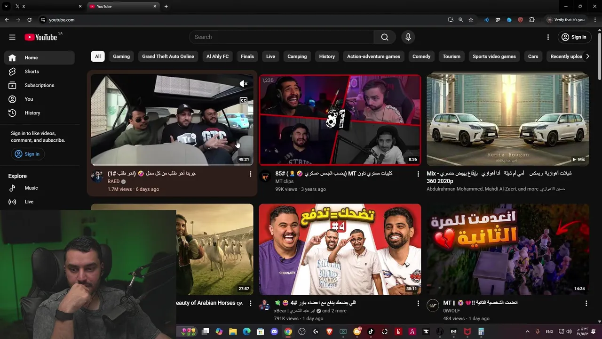Image resolution: width=602 pixels, height=339 pixels.
Task: Open Music under Explore
Action: tap(40, 188)
